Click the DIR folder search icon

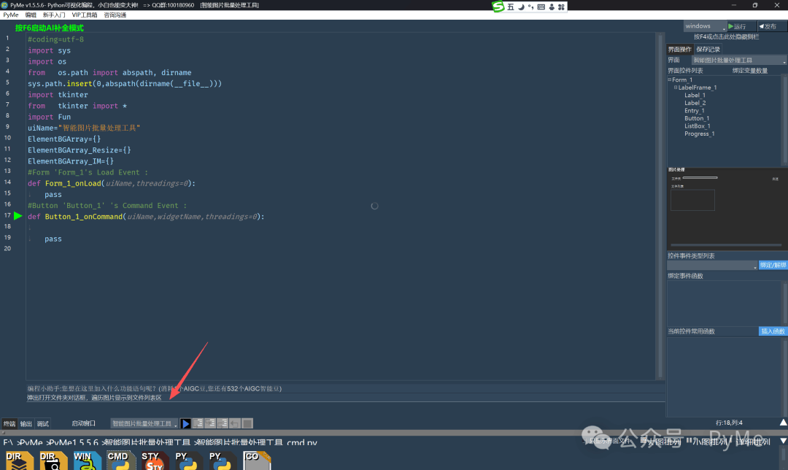pos(53,460)
